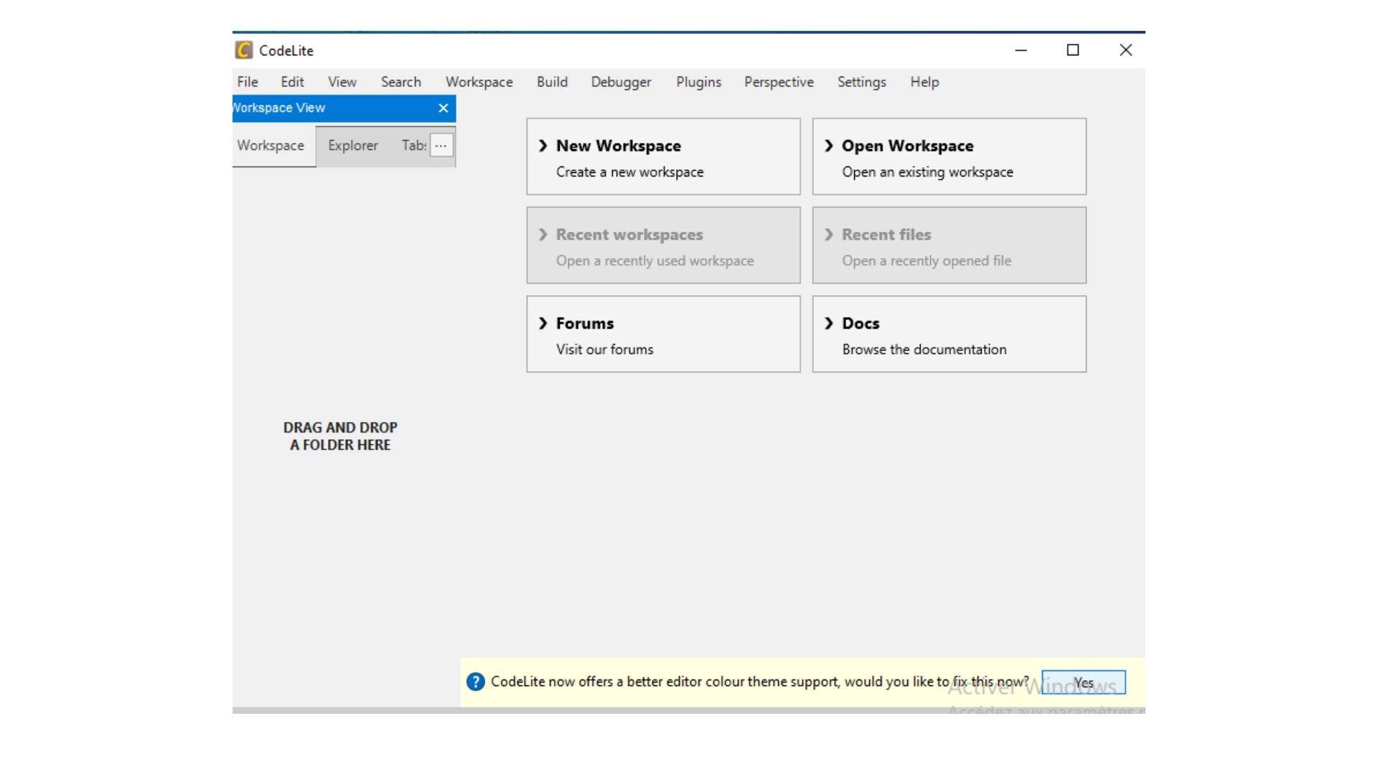1378x775 pixels.
Task: Open the Help menu
Action: (925, 82)
